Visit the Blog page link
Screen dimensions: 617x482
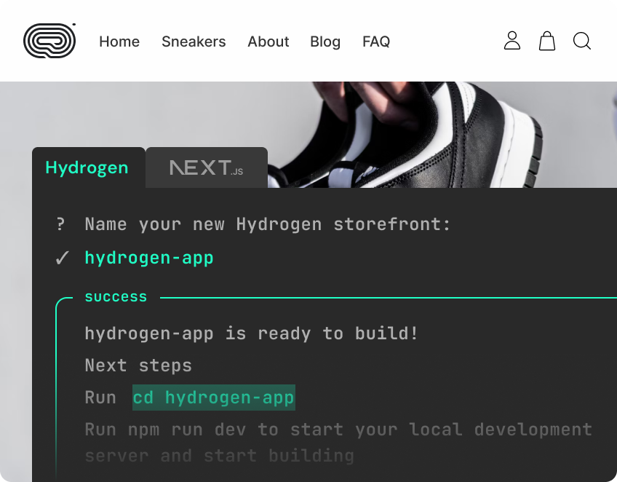click(x=325, y=42)
